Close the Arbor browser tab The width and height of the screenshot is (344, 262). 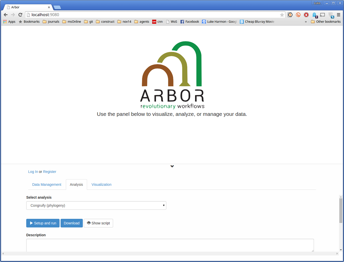click(x=49, y=7)
